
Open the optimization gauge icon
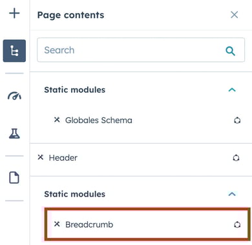(14, 96)
